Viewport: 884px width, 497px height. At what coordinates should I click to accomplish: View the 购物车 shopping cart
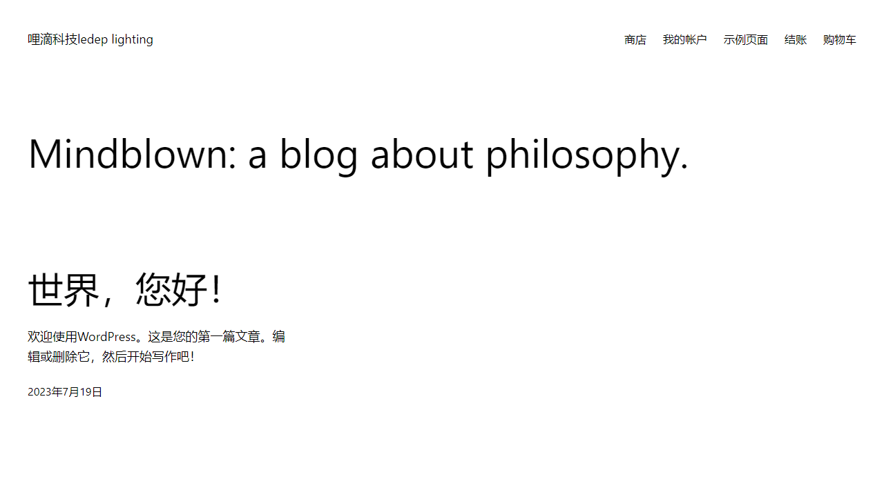[840, 40]
